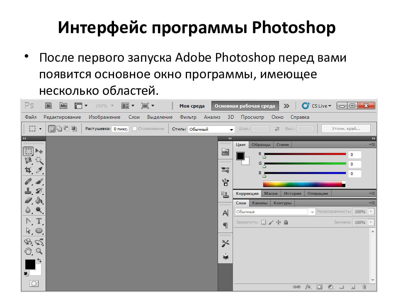398x298 pixels.
Task: Select the Eraser tool
Action: pyautogui.click(x=28, y=200)
